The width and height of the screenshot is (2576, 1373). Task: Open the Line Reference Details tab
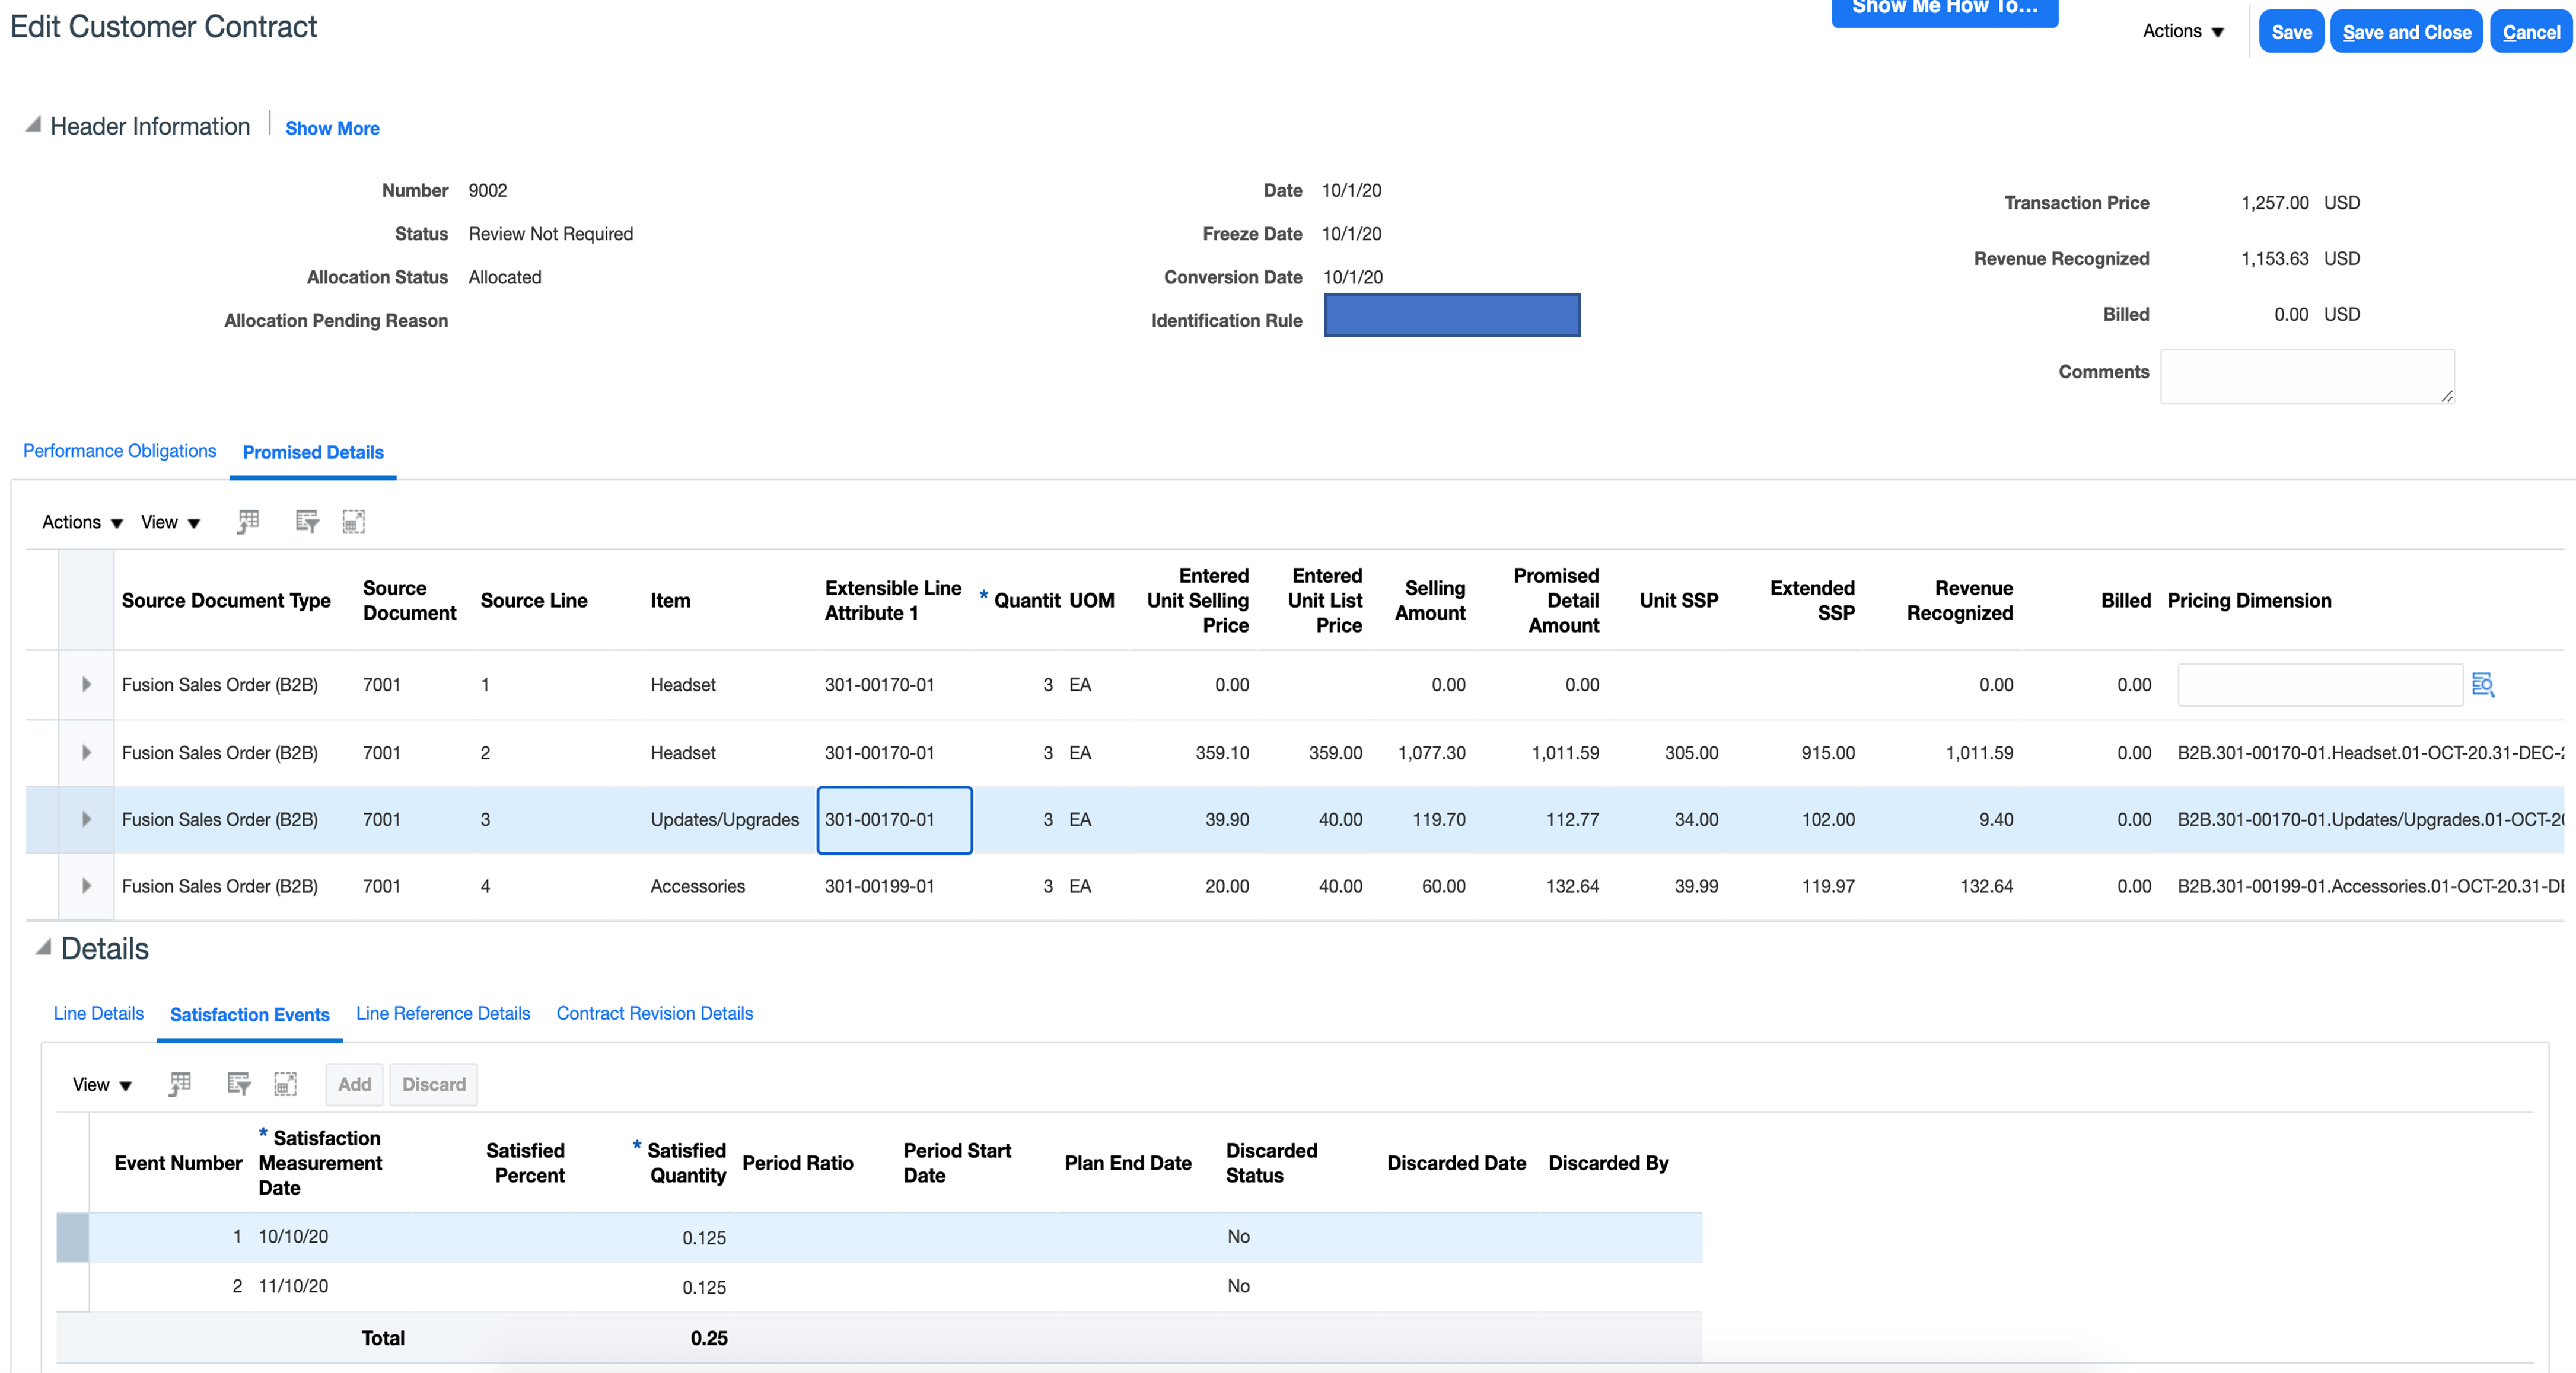(443, 1014)
